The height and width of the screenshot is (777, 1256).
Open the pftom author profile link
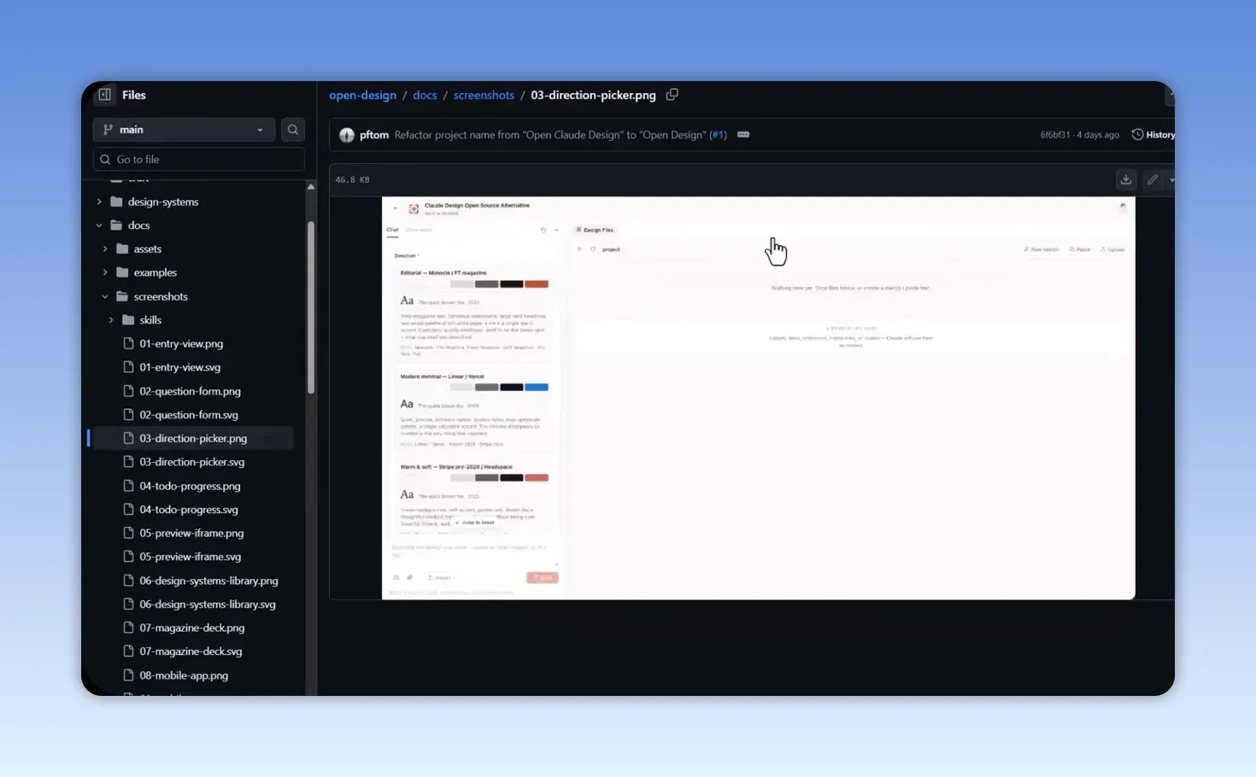point(374,135)
